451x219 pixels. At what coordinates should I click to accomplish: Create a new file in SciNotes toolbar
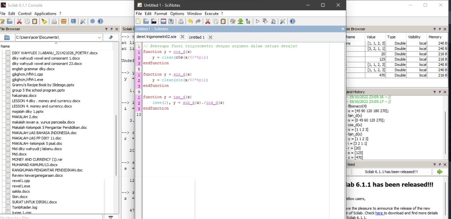pos(138,21)
